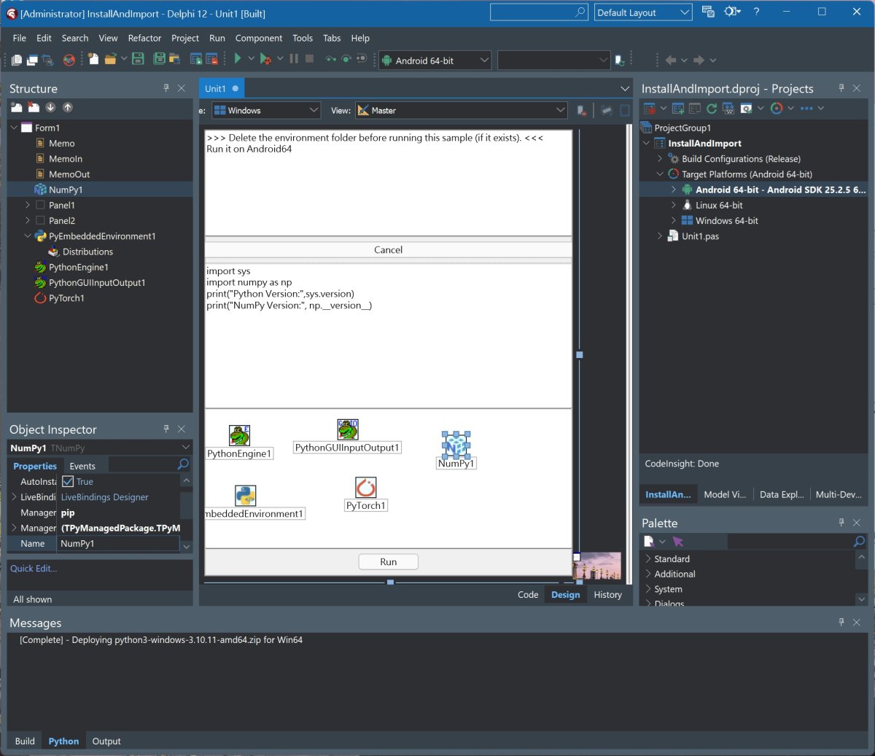The image size is (875, 756).
Task: Open the Events tab in Object Inspector
Action: [82, 467]
